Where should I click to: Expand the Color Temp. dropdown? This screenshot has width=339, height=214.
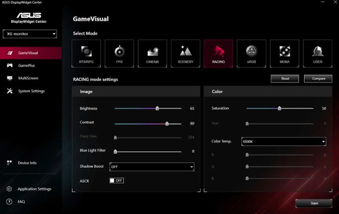point(283,141)
